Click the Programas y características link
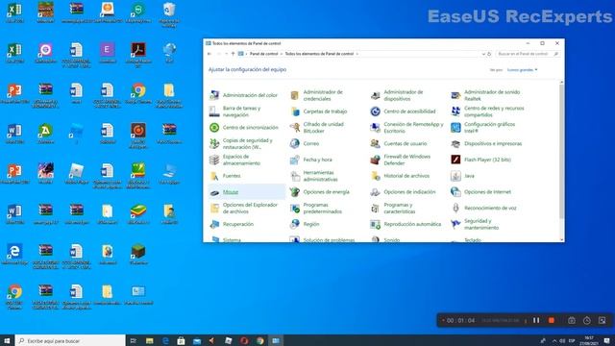The width and height of the screenshot is (615, 346). (400, 208)
